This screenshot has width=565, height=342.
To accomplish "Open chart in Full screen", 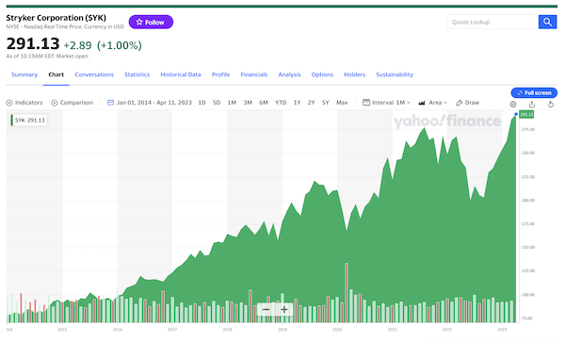I will click(x=534, y=92).
